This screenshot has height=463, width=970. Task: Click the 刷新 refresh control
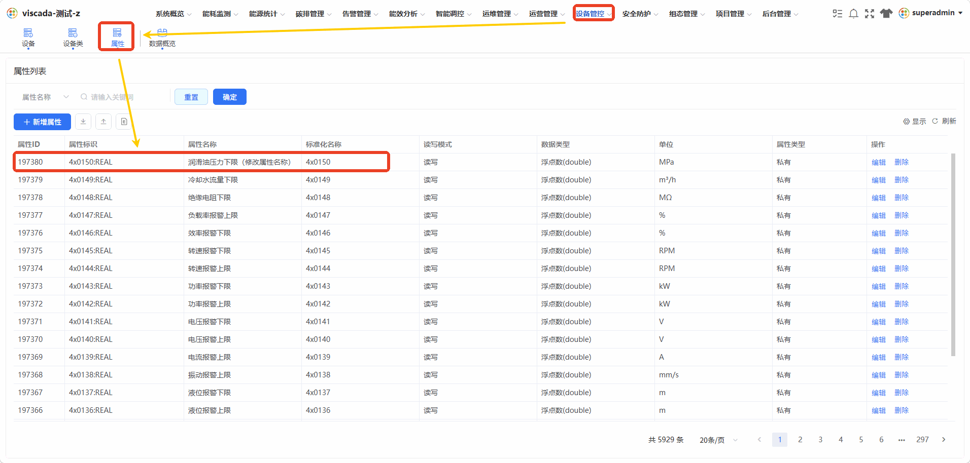tap(944, 121)
